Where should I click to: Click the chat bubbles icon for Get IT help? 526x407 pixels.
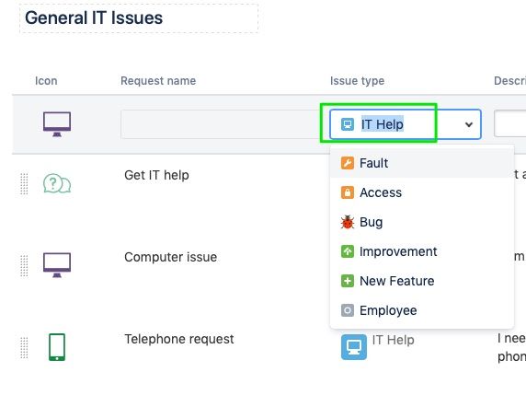[57, 183]
